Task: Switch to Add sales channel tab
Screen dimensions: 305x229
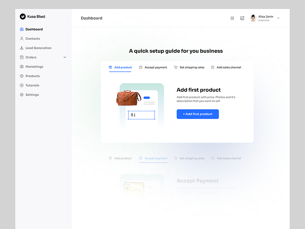Action: pos(226,67)
